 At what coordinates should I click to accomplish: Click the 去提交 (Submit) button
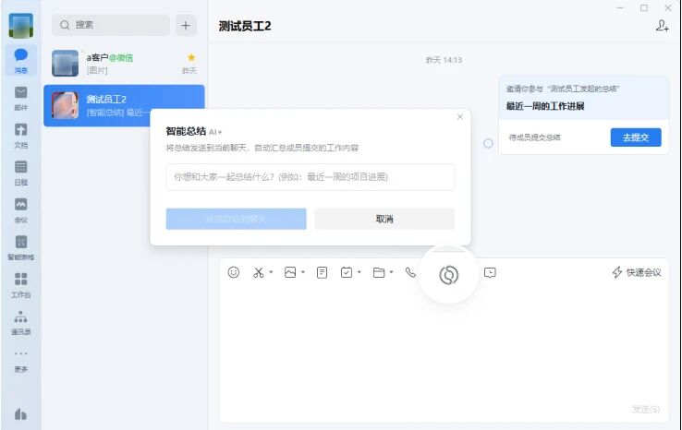(636, 137)
